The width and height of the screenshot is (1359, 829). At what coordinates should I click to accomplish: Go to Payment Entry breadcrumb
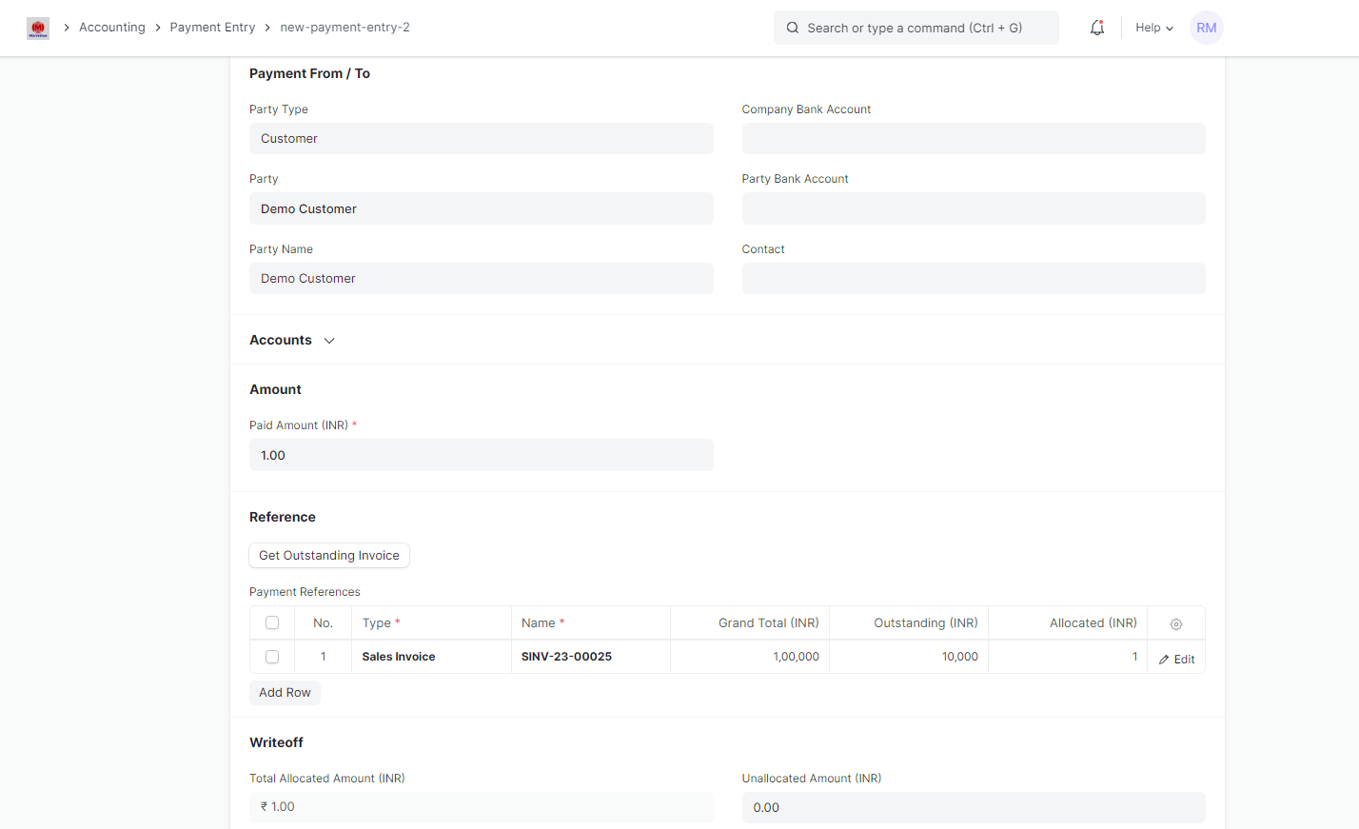(212, 28)
